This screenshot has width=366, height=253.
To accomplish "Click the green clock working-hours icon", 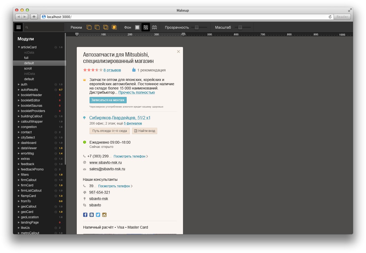I will pyautogui.click(x=84, y=142).
